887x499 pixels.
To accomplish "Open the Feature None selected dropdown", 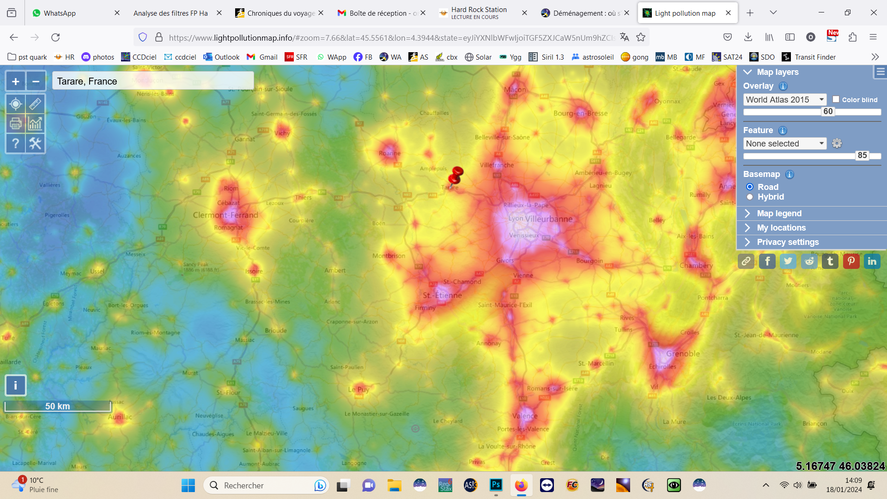I will pos(784,144).
